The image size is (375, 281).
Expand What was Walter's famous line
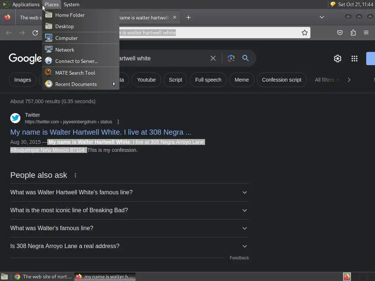tap(130, 228)
